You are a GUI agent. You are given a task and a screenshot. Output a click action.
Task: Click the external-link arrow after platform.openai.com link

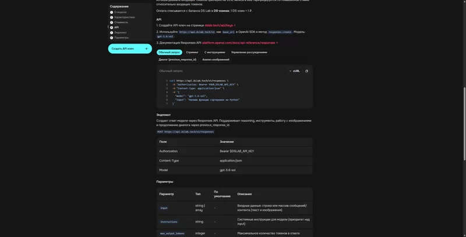(x=277, y=42)
